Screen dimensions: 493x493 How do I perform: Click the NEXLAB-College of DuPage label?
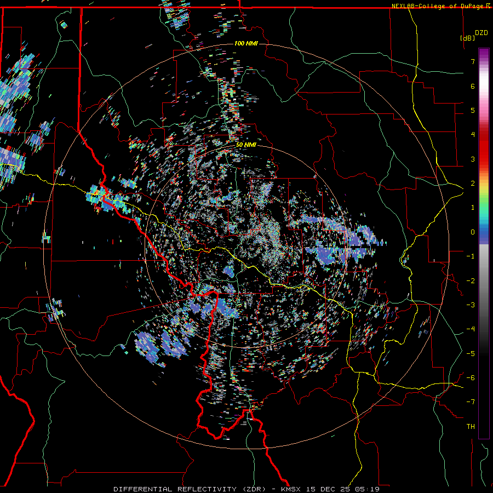click(439, 6)
